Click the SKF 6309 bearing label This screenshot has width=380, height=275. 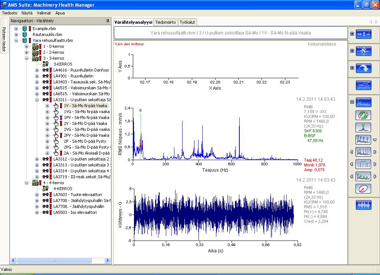click(312, 131)
